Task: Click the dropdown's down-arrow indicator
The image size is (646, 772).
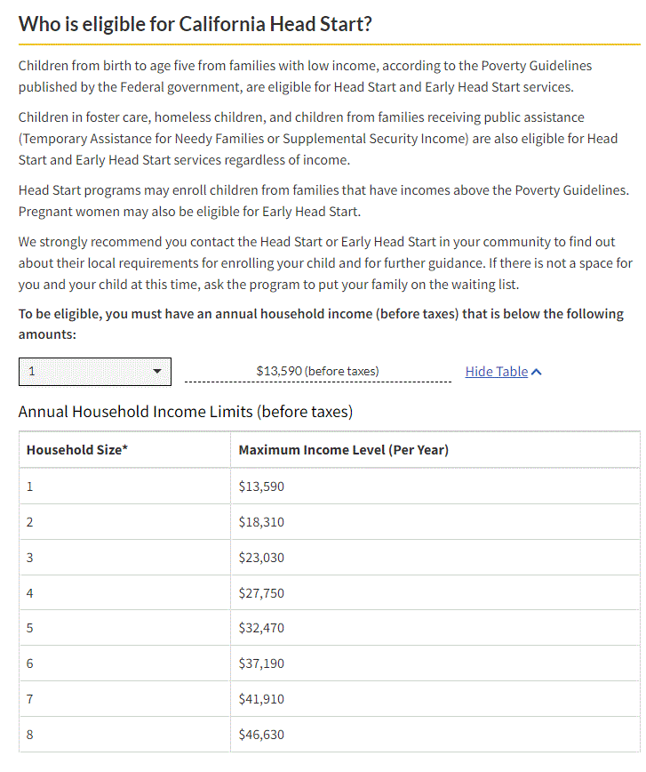Action: point(157,371)
